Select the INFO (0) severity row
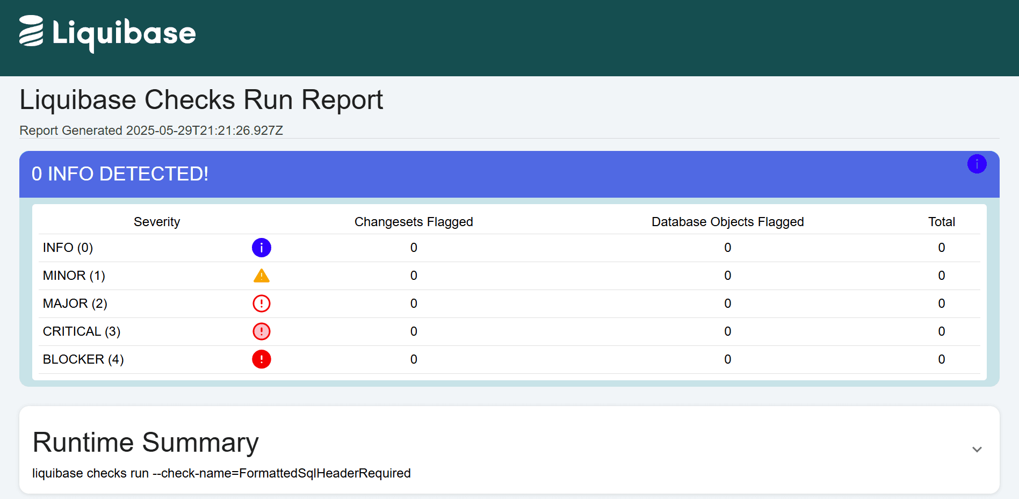 68,248
